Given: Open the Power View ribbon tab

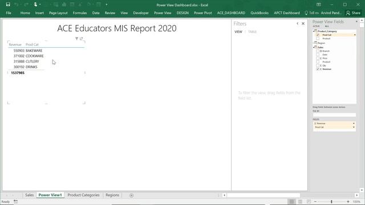Looking at the screenshot, I should 163,13.
